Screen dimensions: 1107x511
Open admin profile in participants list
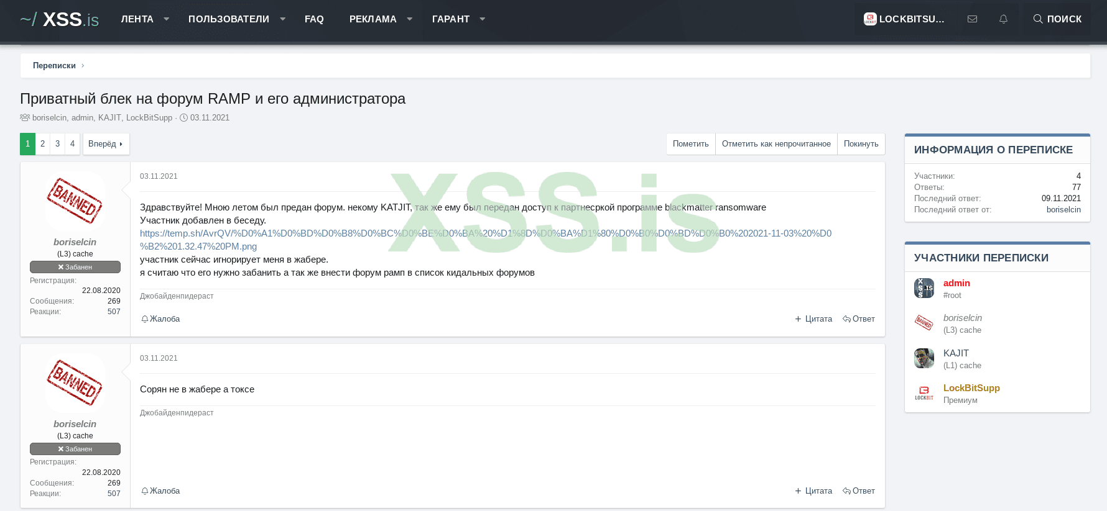click(x=956, y=283)
